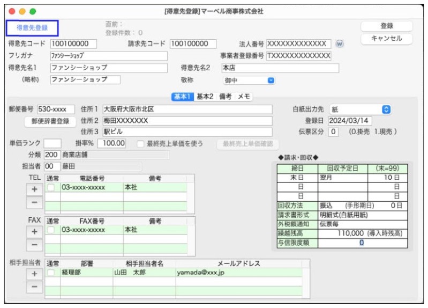The height and width of the screenshot is (308, 428).
Task: Click the minus button in TEL section
Action: [34, 202]
